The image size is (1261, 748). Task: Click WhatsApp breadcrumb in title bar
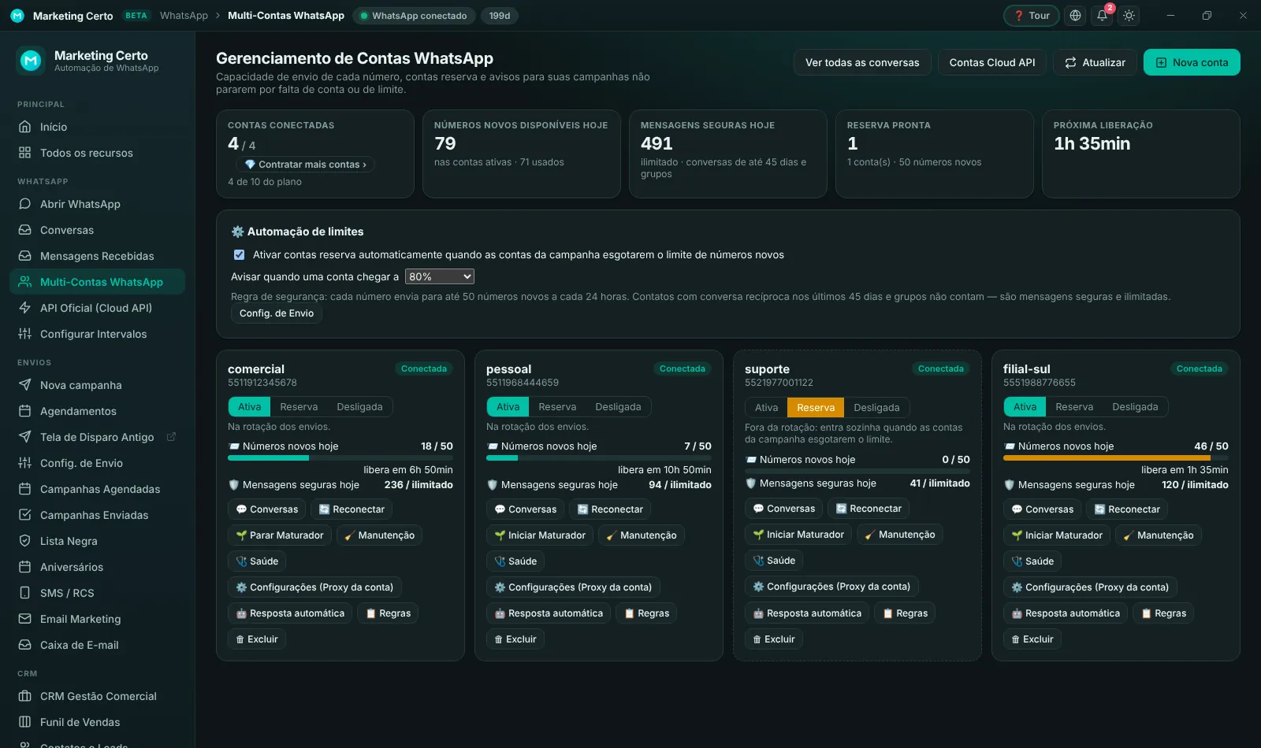tap(184, 16)
